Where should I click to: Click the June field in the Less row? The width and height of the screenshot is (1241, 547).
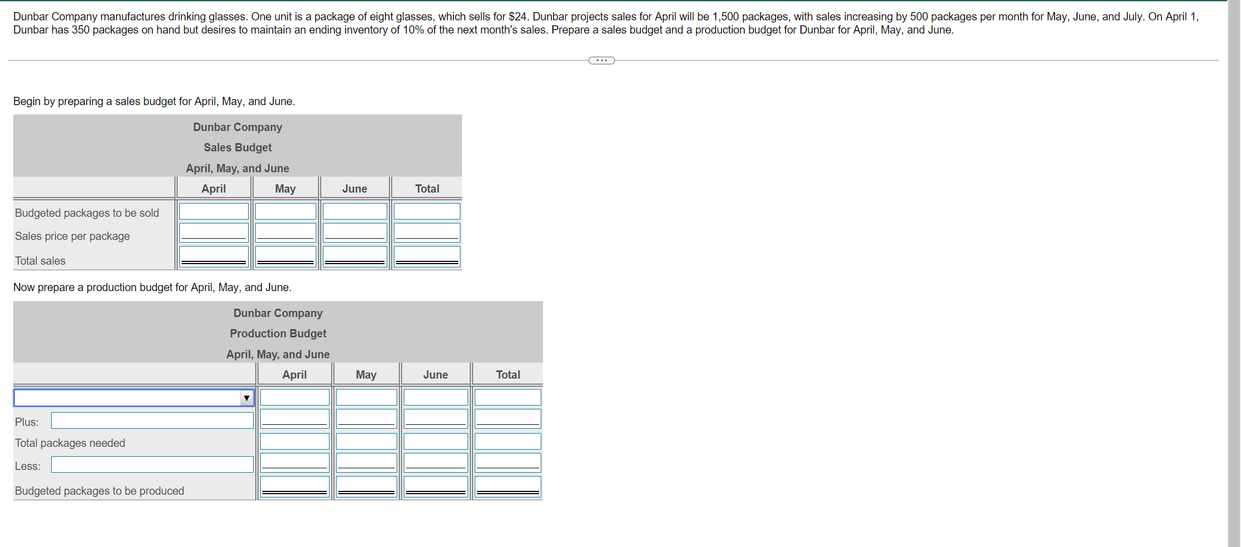pos(435,461)
